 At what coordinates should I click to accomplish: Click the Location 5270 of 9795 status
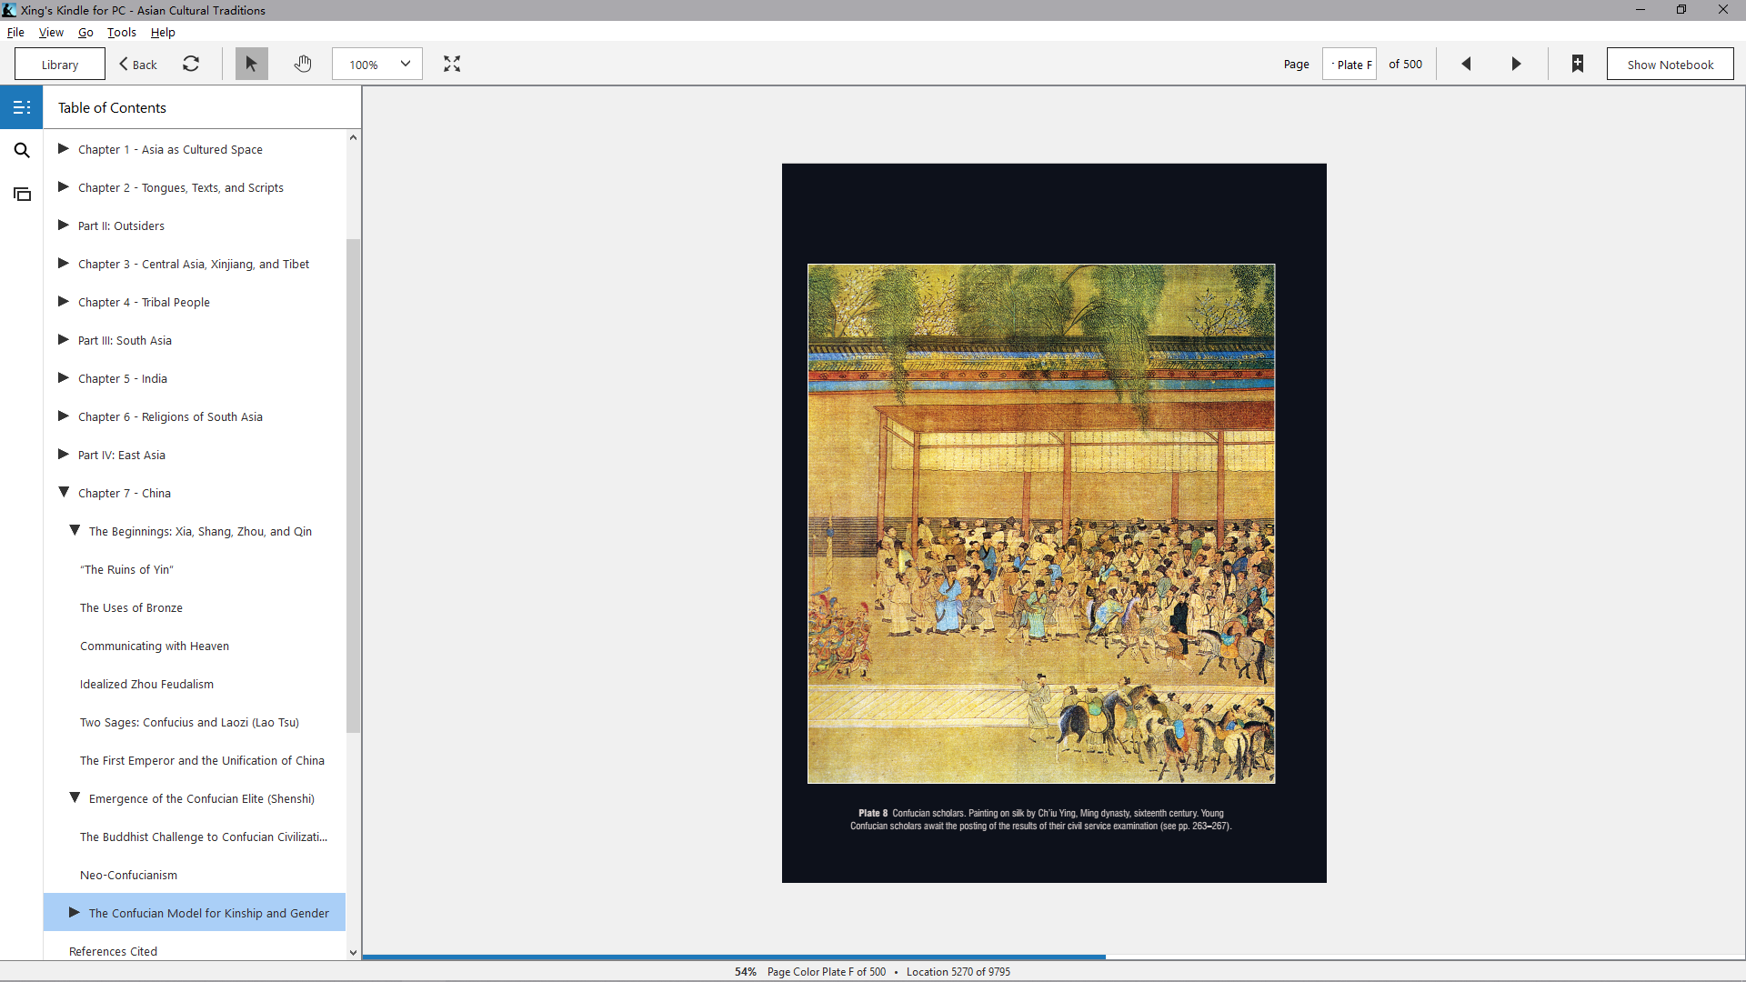(x=958, y=971)
